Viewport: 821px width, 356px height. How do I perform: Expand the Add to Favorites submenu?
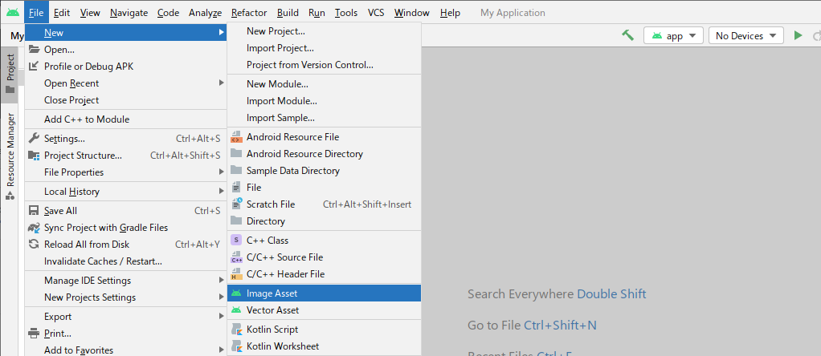pyautogui.click(x=222, y=350)
